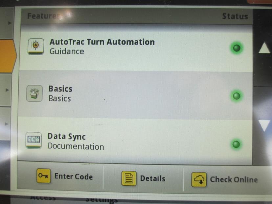Open feature Details
The width and height of the screenshot is (272, 204).
pyautogui.click(x=153, y=178)
